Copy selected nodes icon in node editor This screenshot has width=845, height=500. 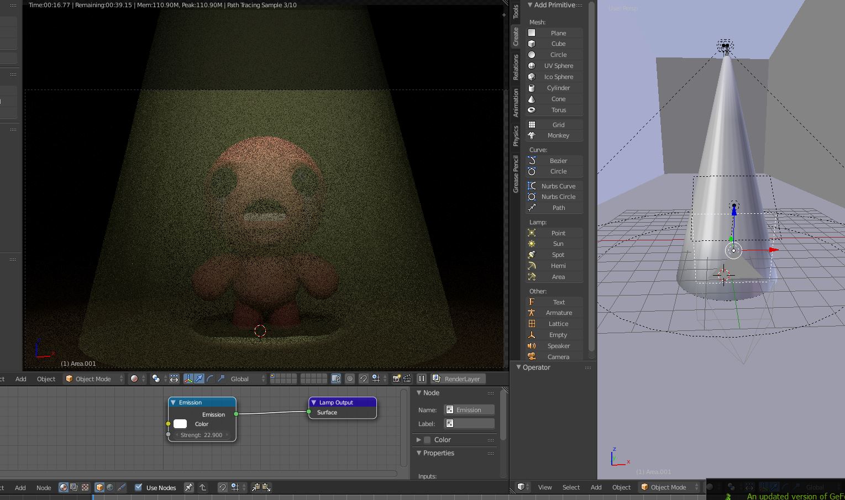pyautogui.click(x=256, y=487)
